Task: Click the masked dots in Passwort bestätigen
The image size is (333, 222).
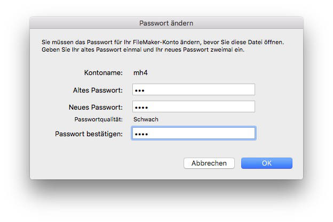Action: pyautogui.click(x=140, y=134)
